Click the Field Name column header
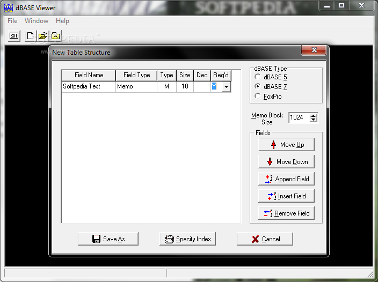The width and height of the screenshot is (378, 282). (x=89, y=75)
